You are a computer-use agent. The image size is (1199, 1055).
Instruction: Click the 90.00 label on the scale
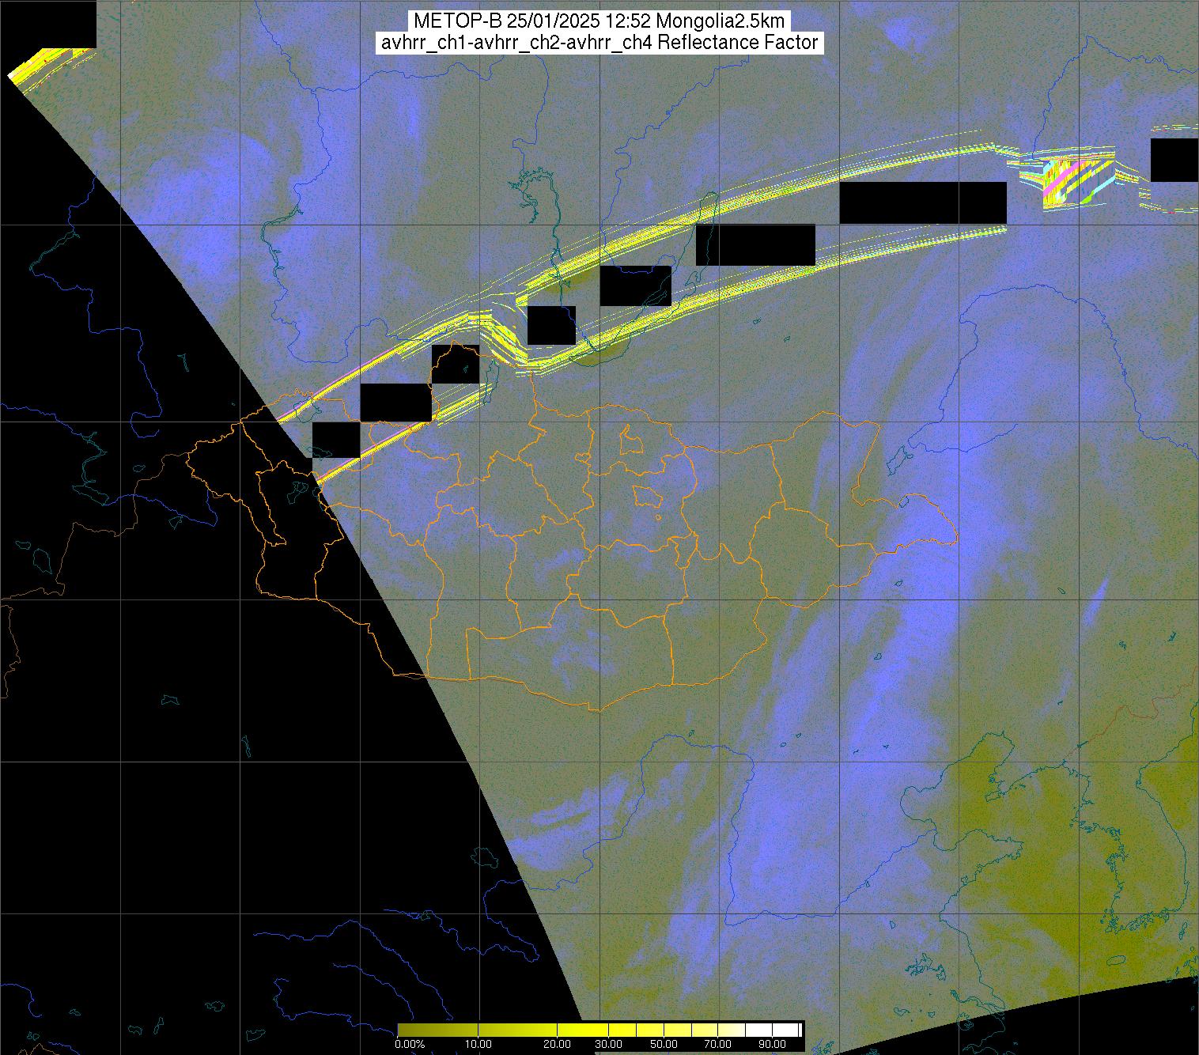773,1046
